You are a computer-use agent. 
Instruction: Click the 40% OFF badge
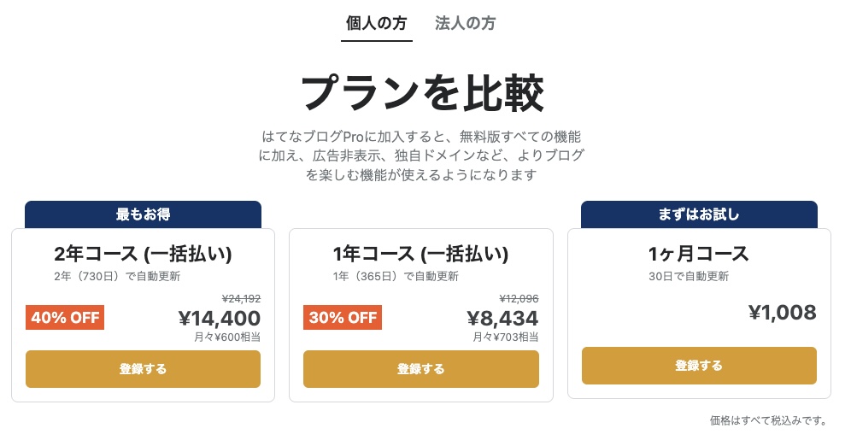(65, 318)
